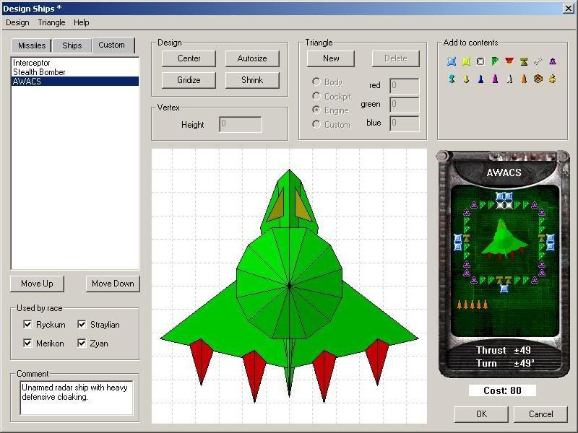Click the Gridize button
This screenshot has width=578, height=433.
[189, 80]
